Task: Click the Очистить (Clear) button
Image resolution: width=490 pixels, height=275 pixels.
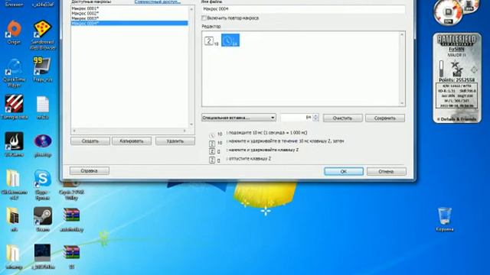Action: pos(342,118)
